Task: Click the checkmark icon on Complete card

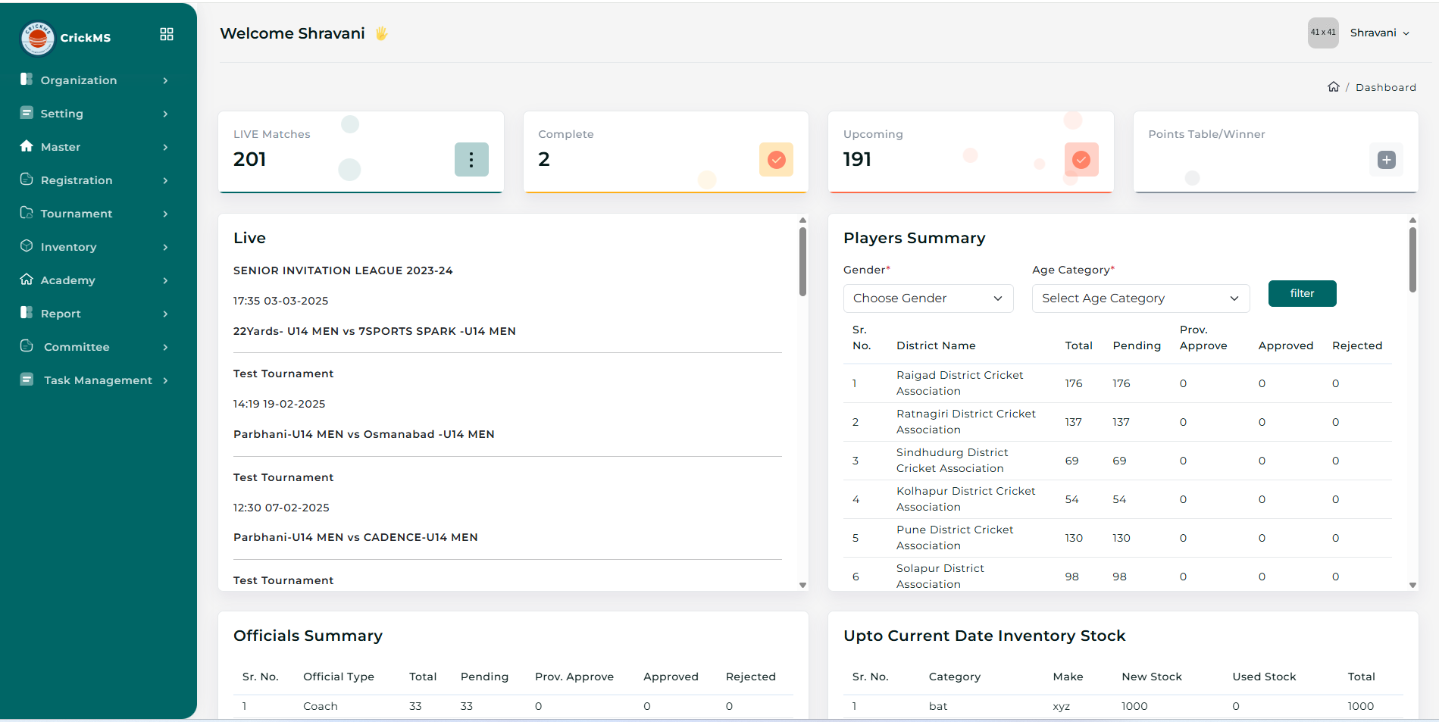Action: pyautogui.click(x=776, y=160)
